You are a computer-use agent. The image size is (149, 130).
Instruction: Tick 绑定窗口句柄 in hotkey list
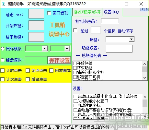coord(75,77)
